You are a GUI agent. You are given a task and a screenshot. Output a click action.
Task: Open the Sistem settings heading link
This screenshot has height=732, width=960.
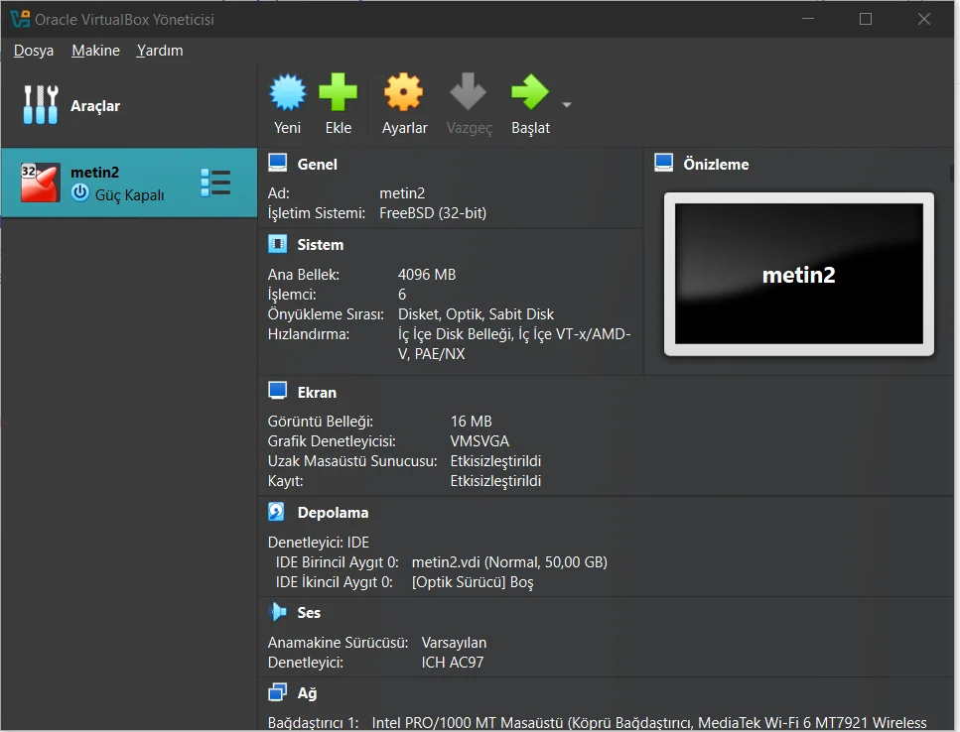(321, 245)
